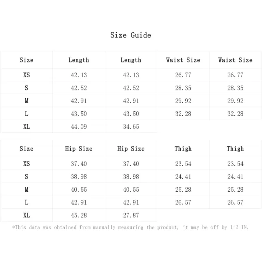
Task: Click the M row label in the Length table
Action: click(27, 101)
